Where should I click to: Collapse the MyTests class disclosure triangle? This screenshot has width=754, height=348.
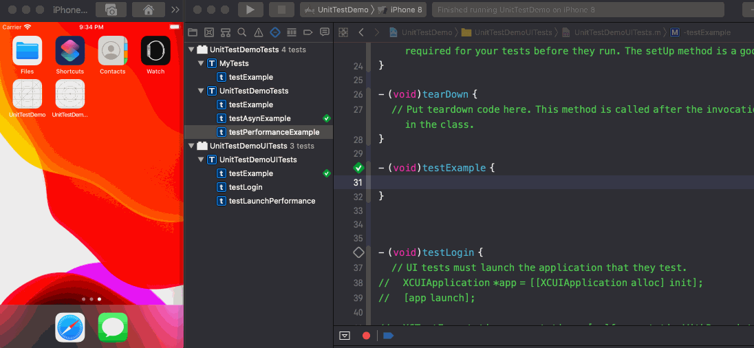pyautogui.click(x=201, y=63)
